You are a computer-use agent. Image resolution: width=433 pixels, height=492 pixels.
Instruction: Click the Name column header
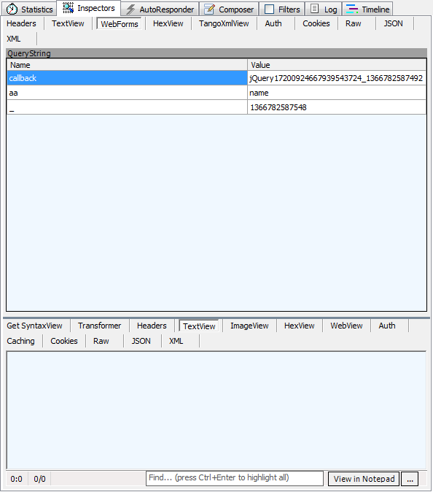[128, 65]
